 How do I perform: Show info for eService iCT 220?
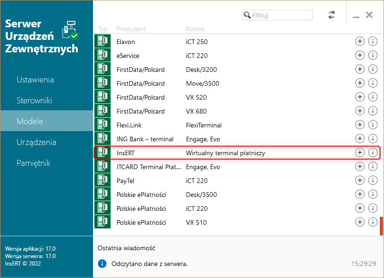pyautogui.click(x=373, y=55)
